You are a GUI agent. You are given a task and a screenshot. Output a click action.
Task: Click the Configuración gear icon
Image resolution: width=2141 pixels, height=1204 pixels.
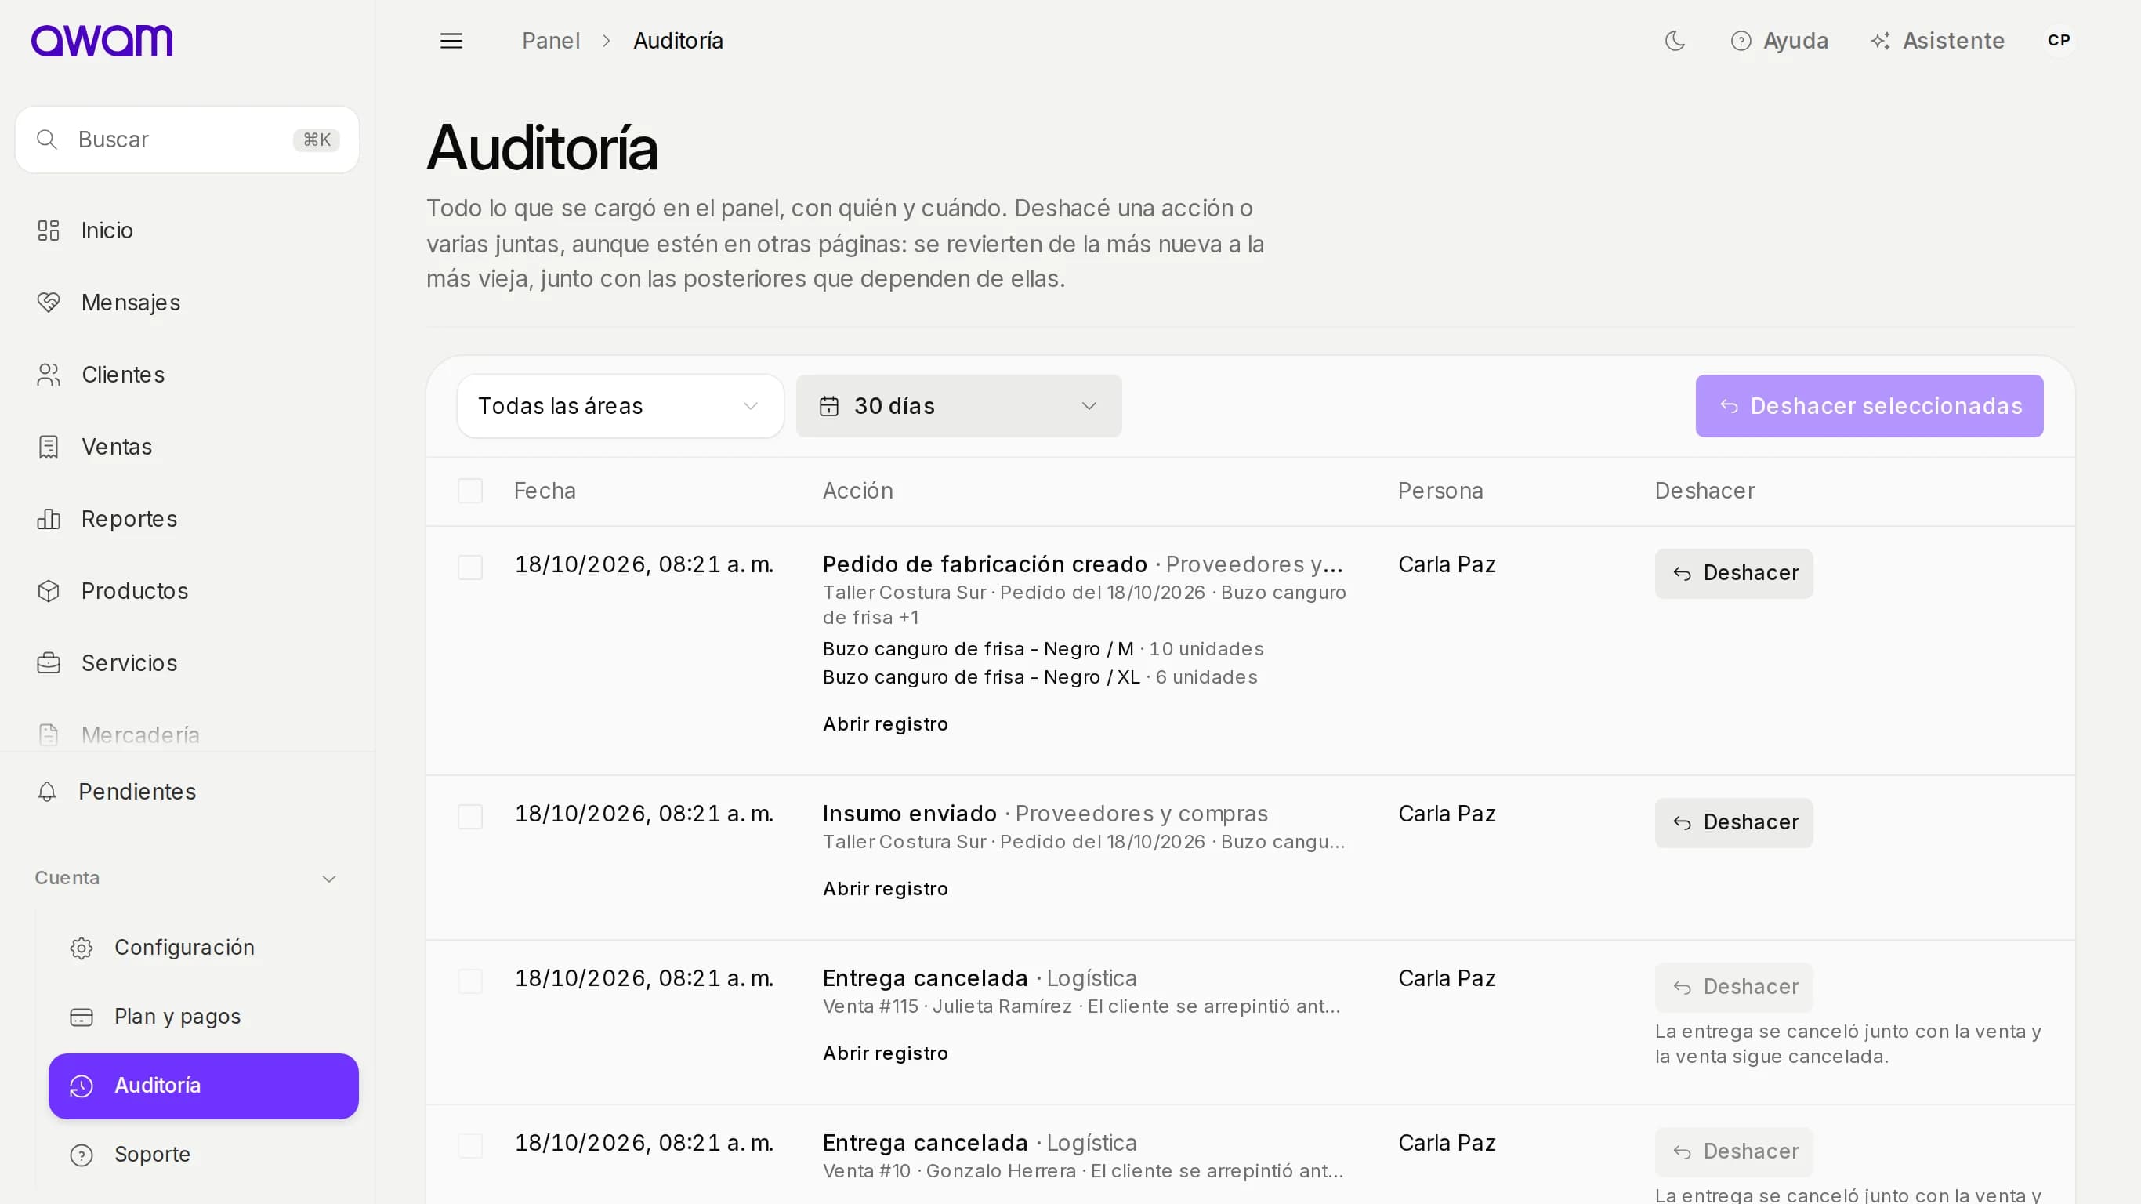click(x=82, y=948)
